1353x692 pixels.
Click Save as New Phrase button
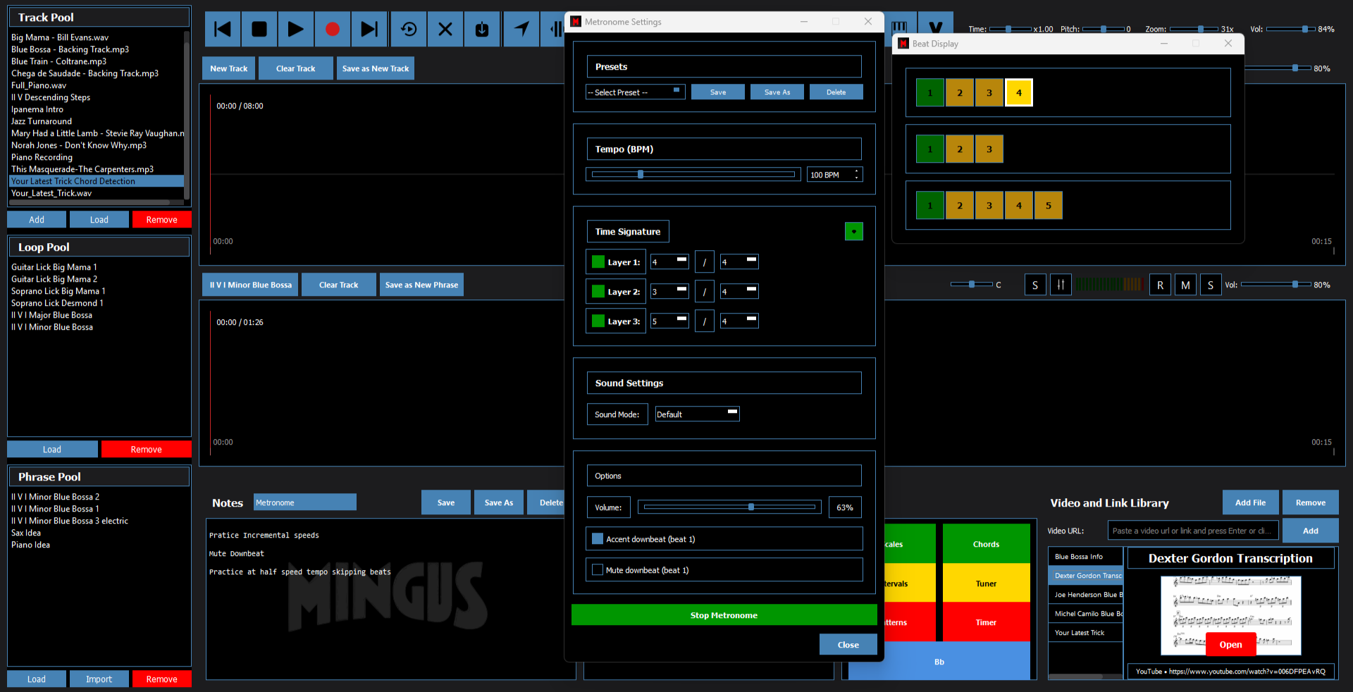[x=421, y=285]
